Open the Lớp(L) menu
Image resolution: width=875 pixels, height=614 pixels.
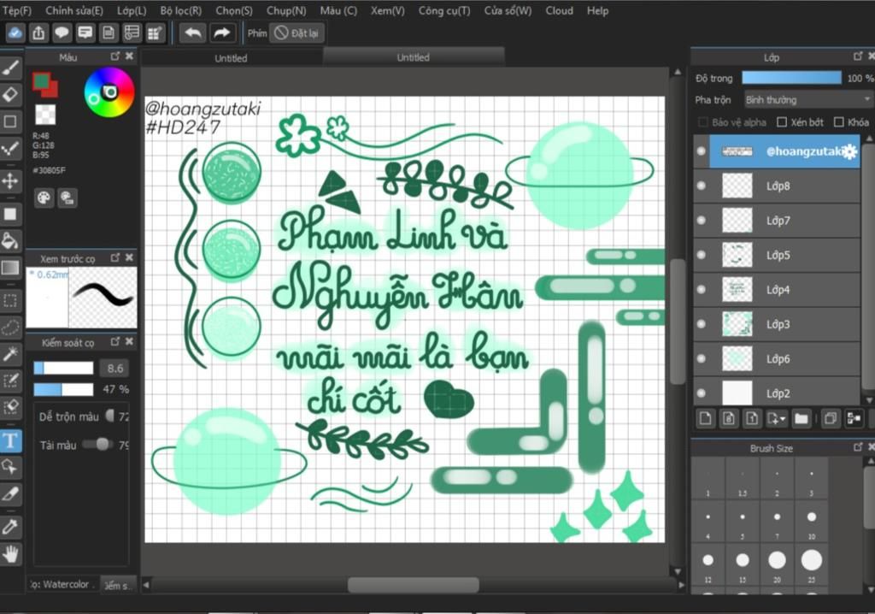tap(132, 10)
